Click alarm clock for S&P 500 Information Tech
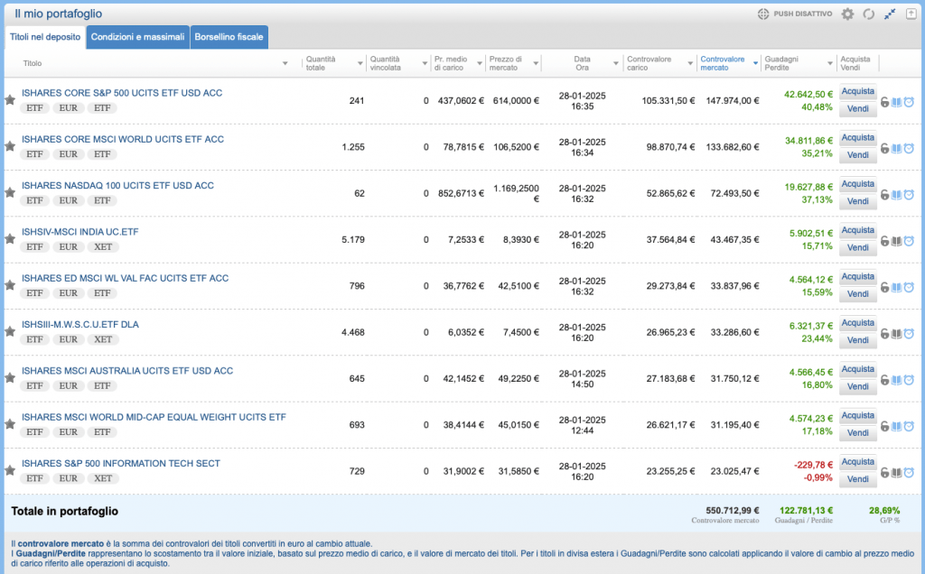 click(909, 473)
